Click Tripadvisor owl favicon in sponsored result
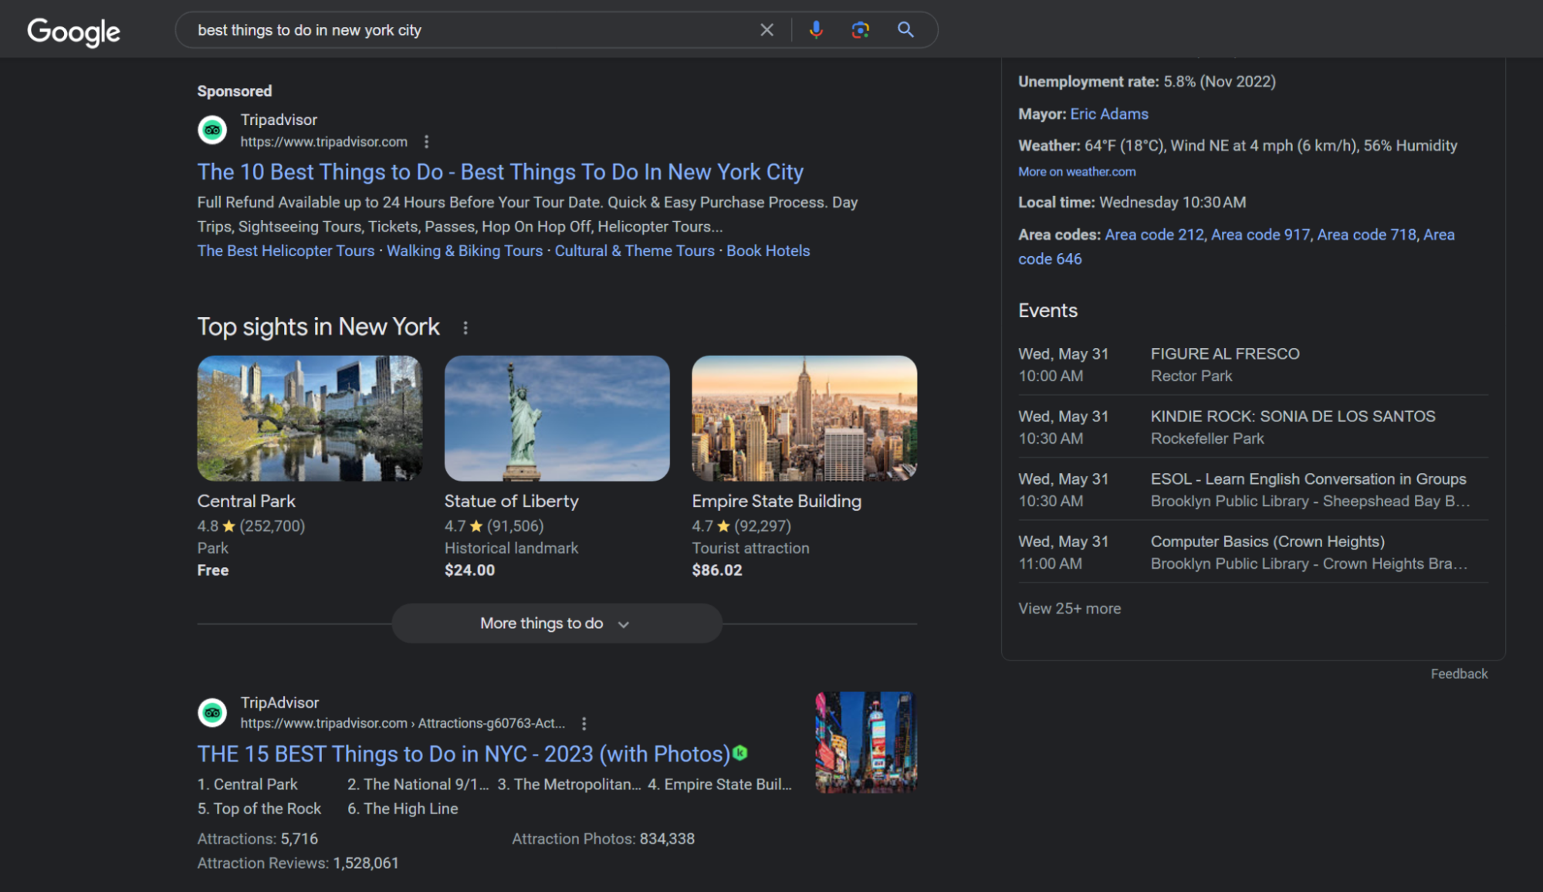 pyautogui.click(x=212, y=130)
